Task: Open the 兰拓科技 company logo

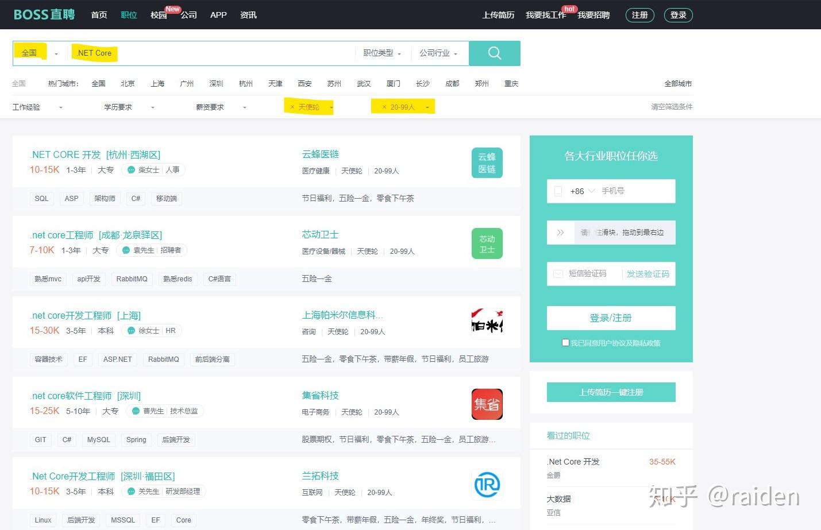Action: (487, 485)
